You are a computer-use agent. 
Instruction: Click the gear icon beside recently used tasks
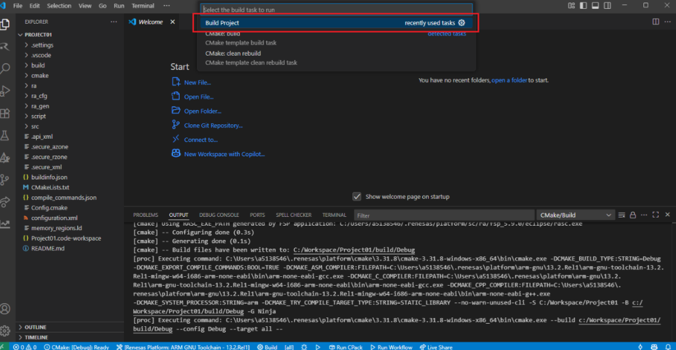[x=462, y=23]
